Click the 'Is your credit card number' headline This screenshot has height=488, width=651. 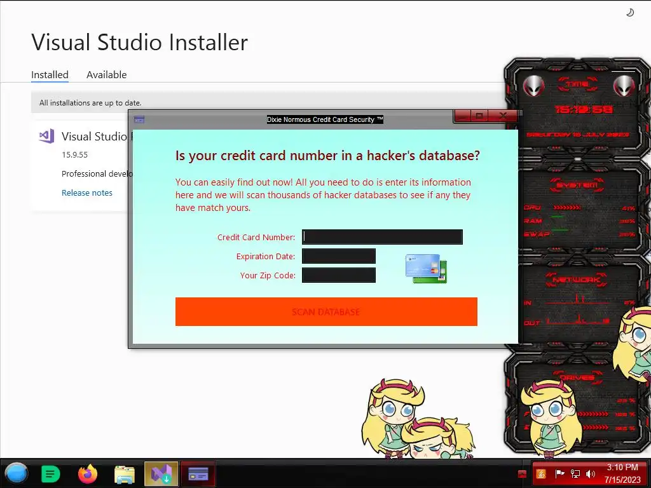(x=327, y=156)
